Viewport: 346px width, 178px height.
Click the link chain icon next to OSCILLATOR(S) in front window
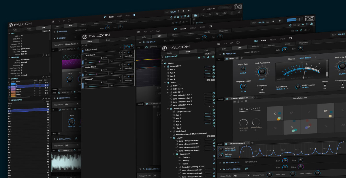pyautogui.click(x=247, y=169)
